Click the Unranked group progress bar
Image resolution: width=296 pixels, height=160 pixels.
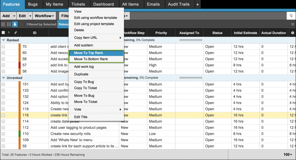click(191, 78)
